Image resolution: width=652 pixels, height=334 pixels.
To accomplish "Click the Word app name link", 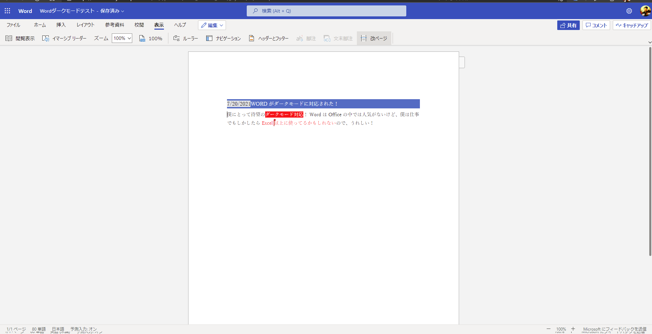I will [x=25, y=11].
